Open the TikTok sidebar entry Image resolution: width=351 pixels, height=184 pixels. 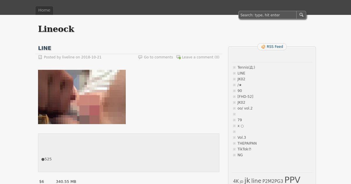[x=244, y=149]
